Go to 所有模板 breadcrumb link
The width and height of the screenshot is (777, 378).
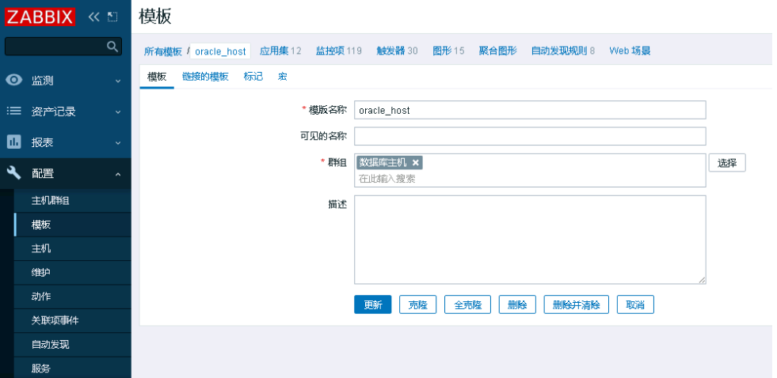click(163, 51)
